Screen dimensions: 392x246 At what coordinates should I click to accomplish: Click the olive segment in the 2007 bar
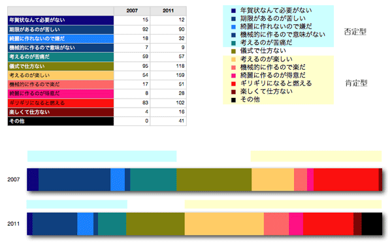click(214, 179)
